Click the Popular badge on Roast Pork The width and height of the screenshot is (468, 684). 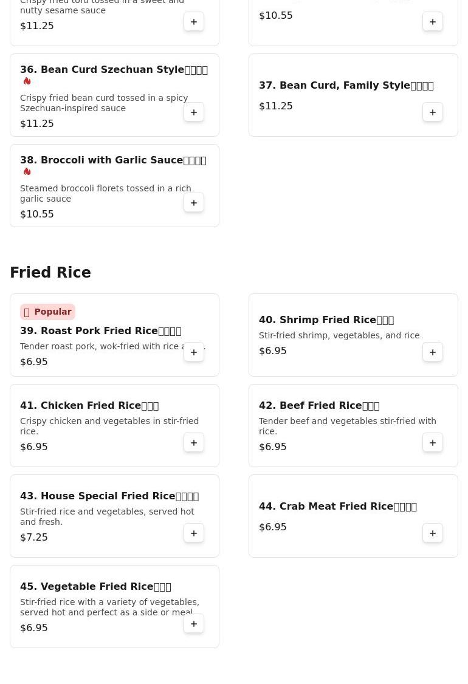pyautogui.click(x=47, y=312)
